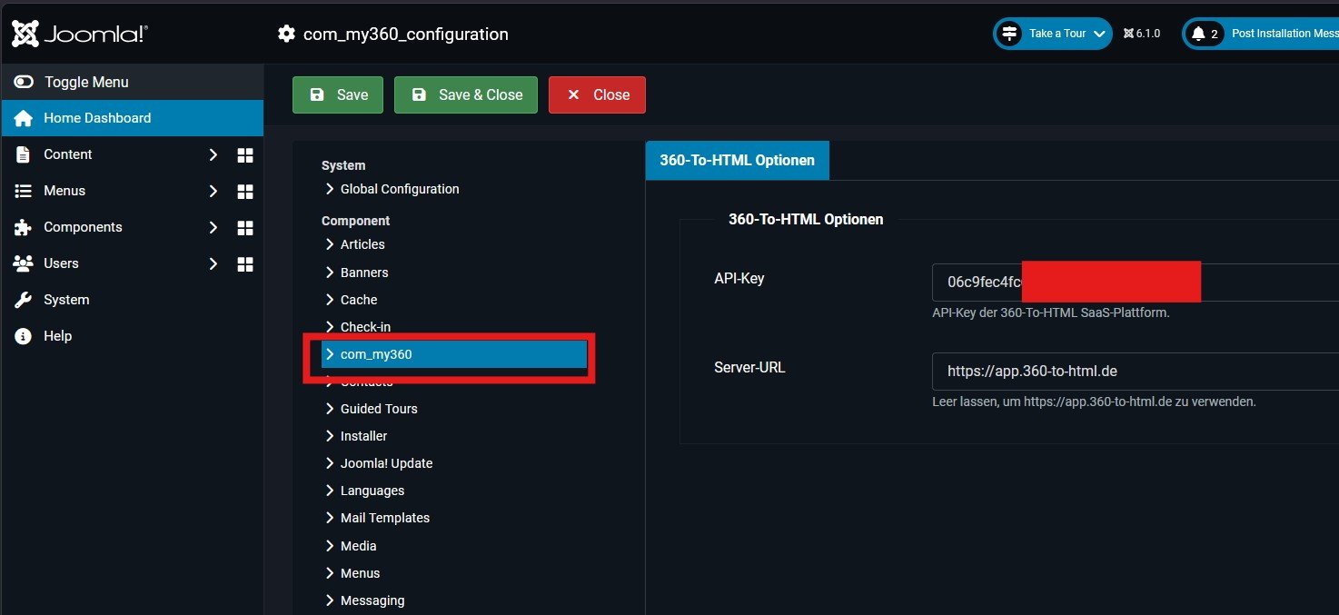Select Menus in the Component list
Image resolution: width=1339 pixels, height=615 pixels.
tap(360, 573)
